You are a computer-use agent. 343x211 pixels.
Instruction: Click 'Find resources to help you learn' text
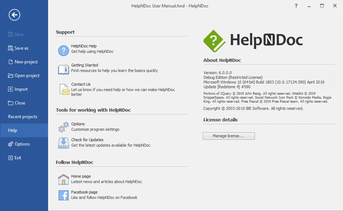coord(114,71)
